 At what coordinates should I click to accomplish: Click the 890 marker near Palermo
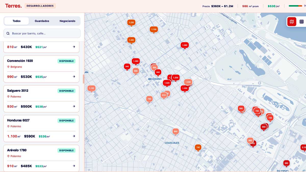click(x=286, y=163)
